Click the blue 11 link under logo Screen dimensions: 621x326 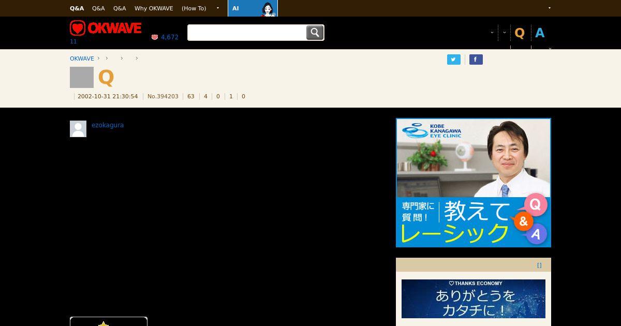[73, 41]
